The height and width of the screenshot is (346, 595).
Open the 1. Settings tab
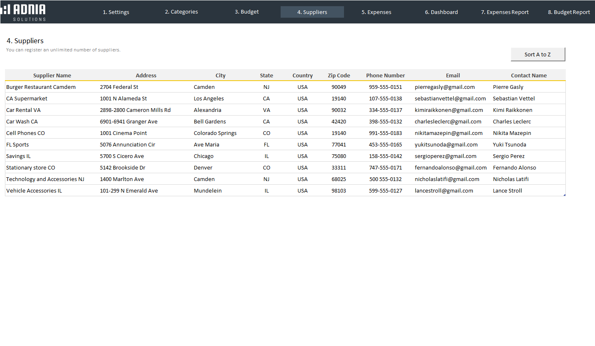click(x=116, y=12)
